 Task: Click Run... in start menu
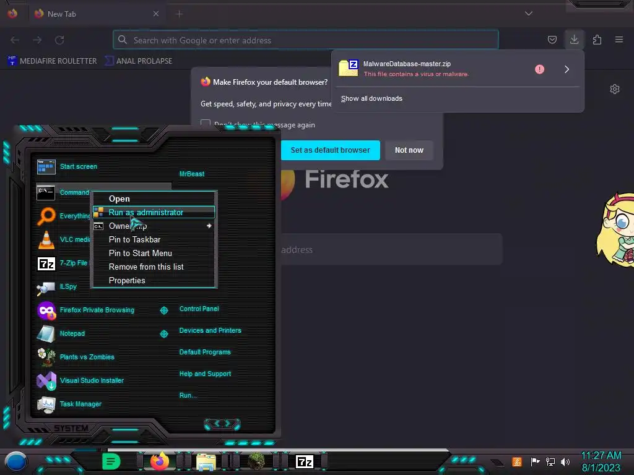[188, 395]
